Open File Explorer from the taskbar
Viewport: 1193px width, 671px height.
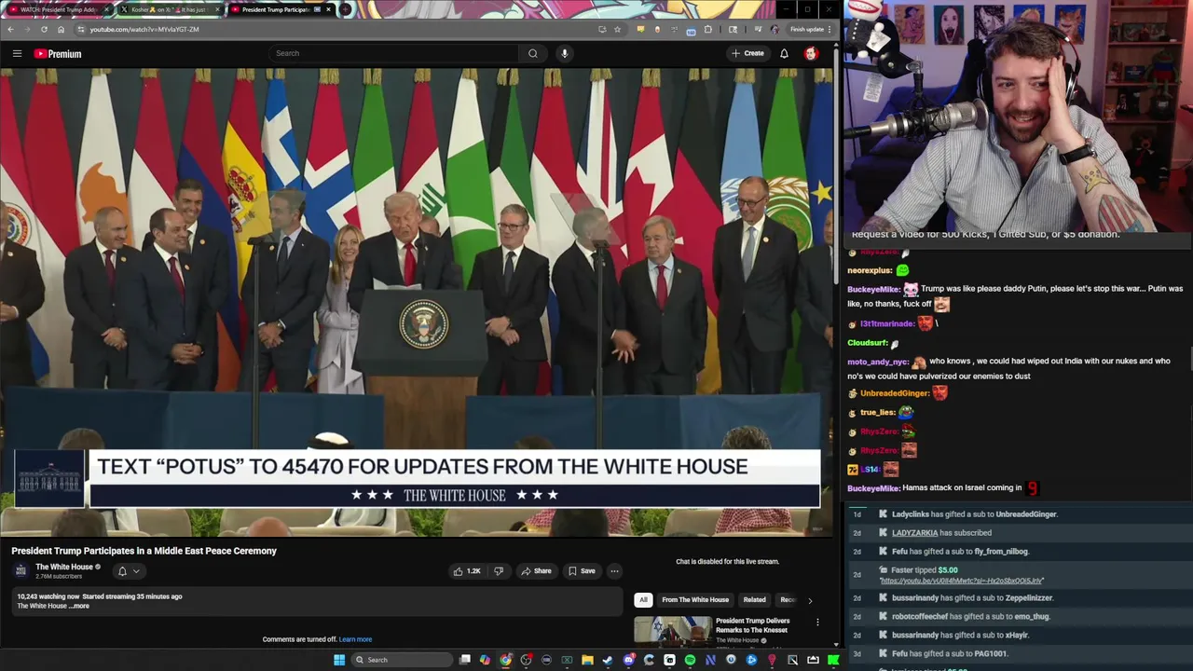(587, 660)
